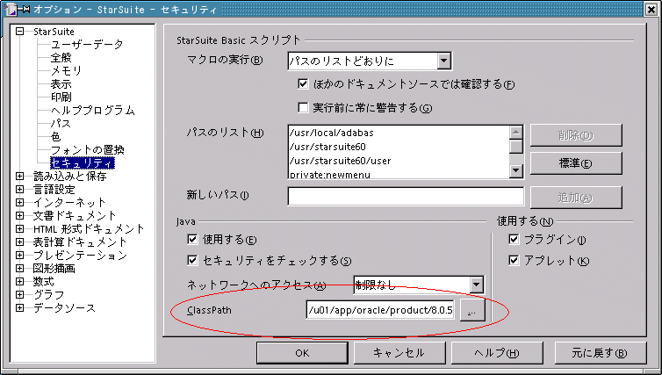The height and width of the screenshot is (375, 662).
Task: Toggle Java 使用する checkbox
Action: tap(192, 240)
